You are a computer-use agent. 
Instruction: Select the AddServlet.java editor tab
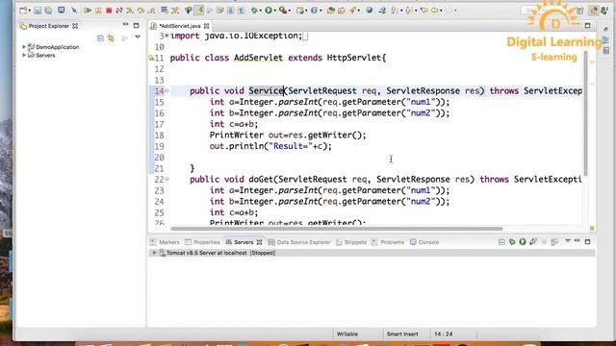tap(180, 26)
